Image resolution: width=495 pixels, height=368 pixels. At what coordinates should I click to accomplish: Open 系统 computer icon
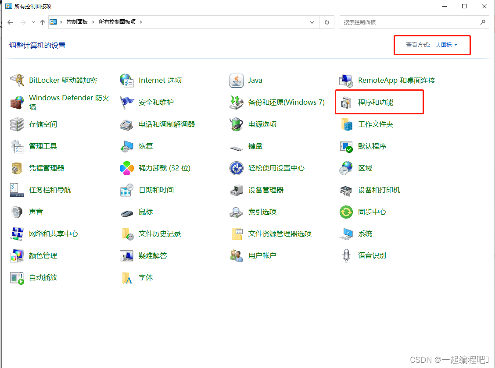click(346, 234)
